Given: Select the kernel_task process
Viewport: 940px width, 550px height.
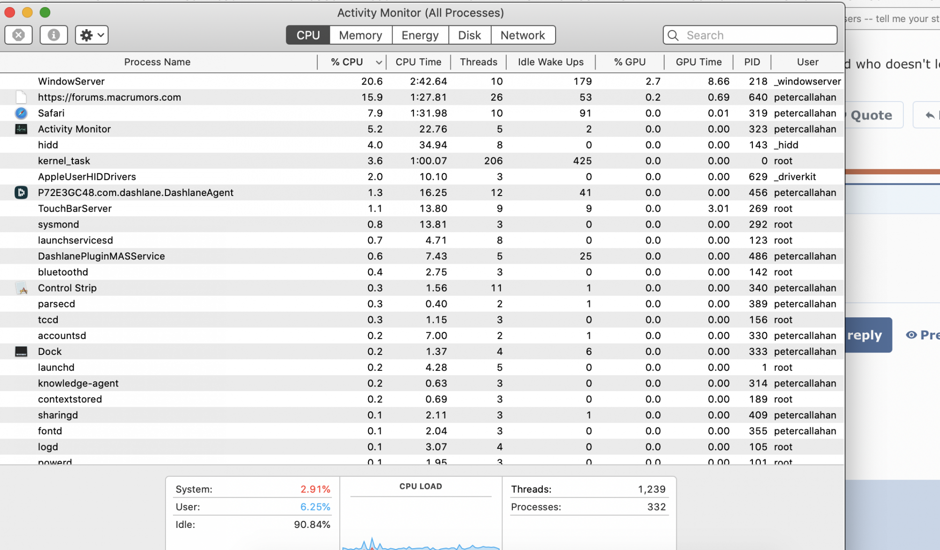Looking at the screenshot, I should click(422, 161).
